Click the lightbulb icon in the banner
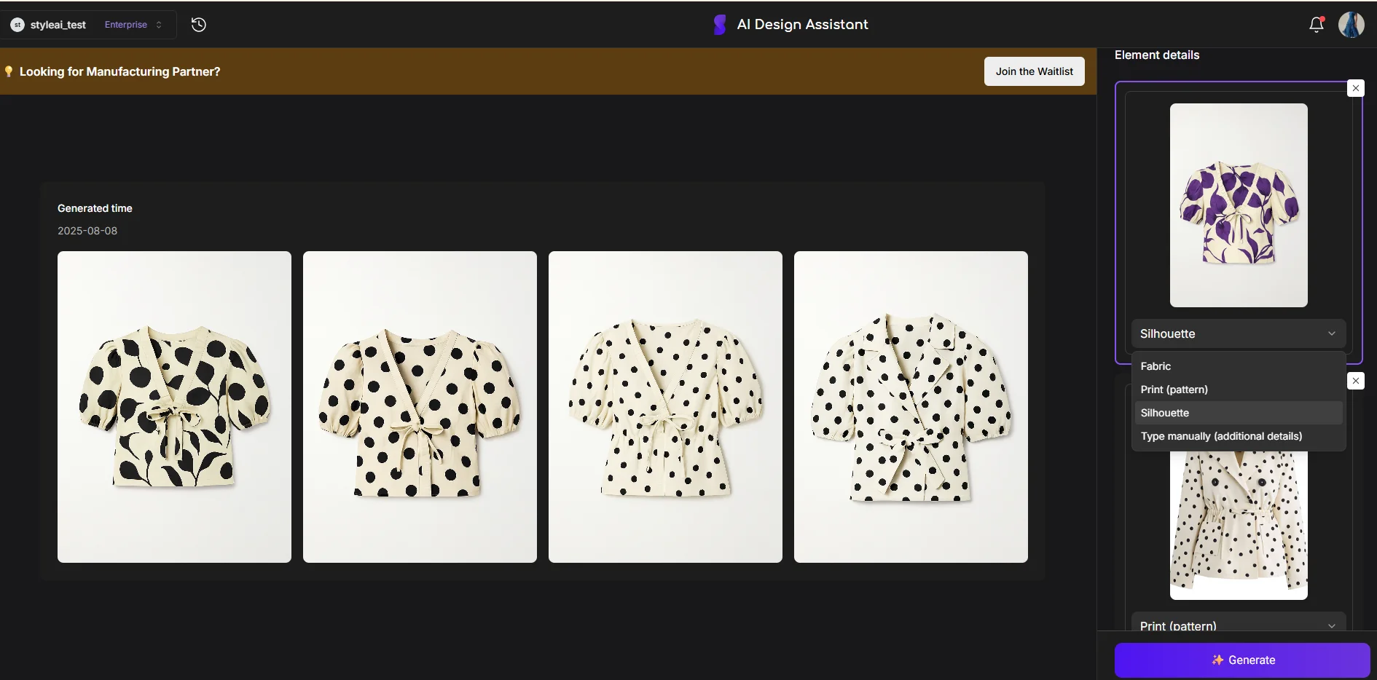The height and width of the screenshot is (680, 1377). click(x=8, y=71)
